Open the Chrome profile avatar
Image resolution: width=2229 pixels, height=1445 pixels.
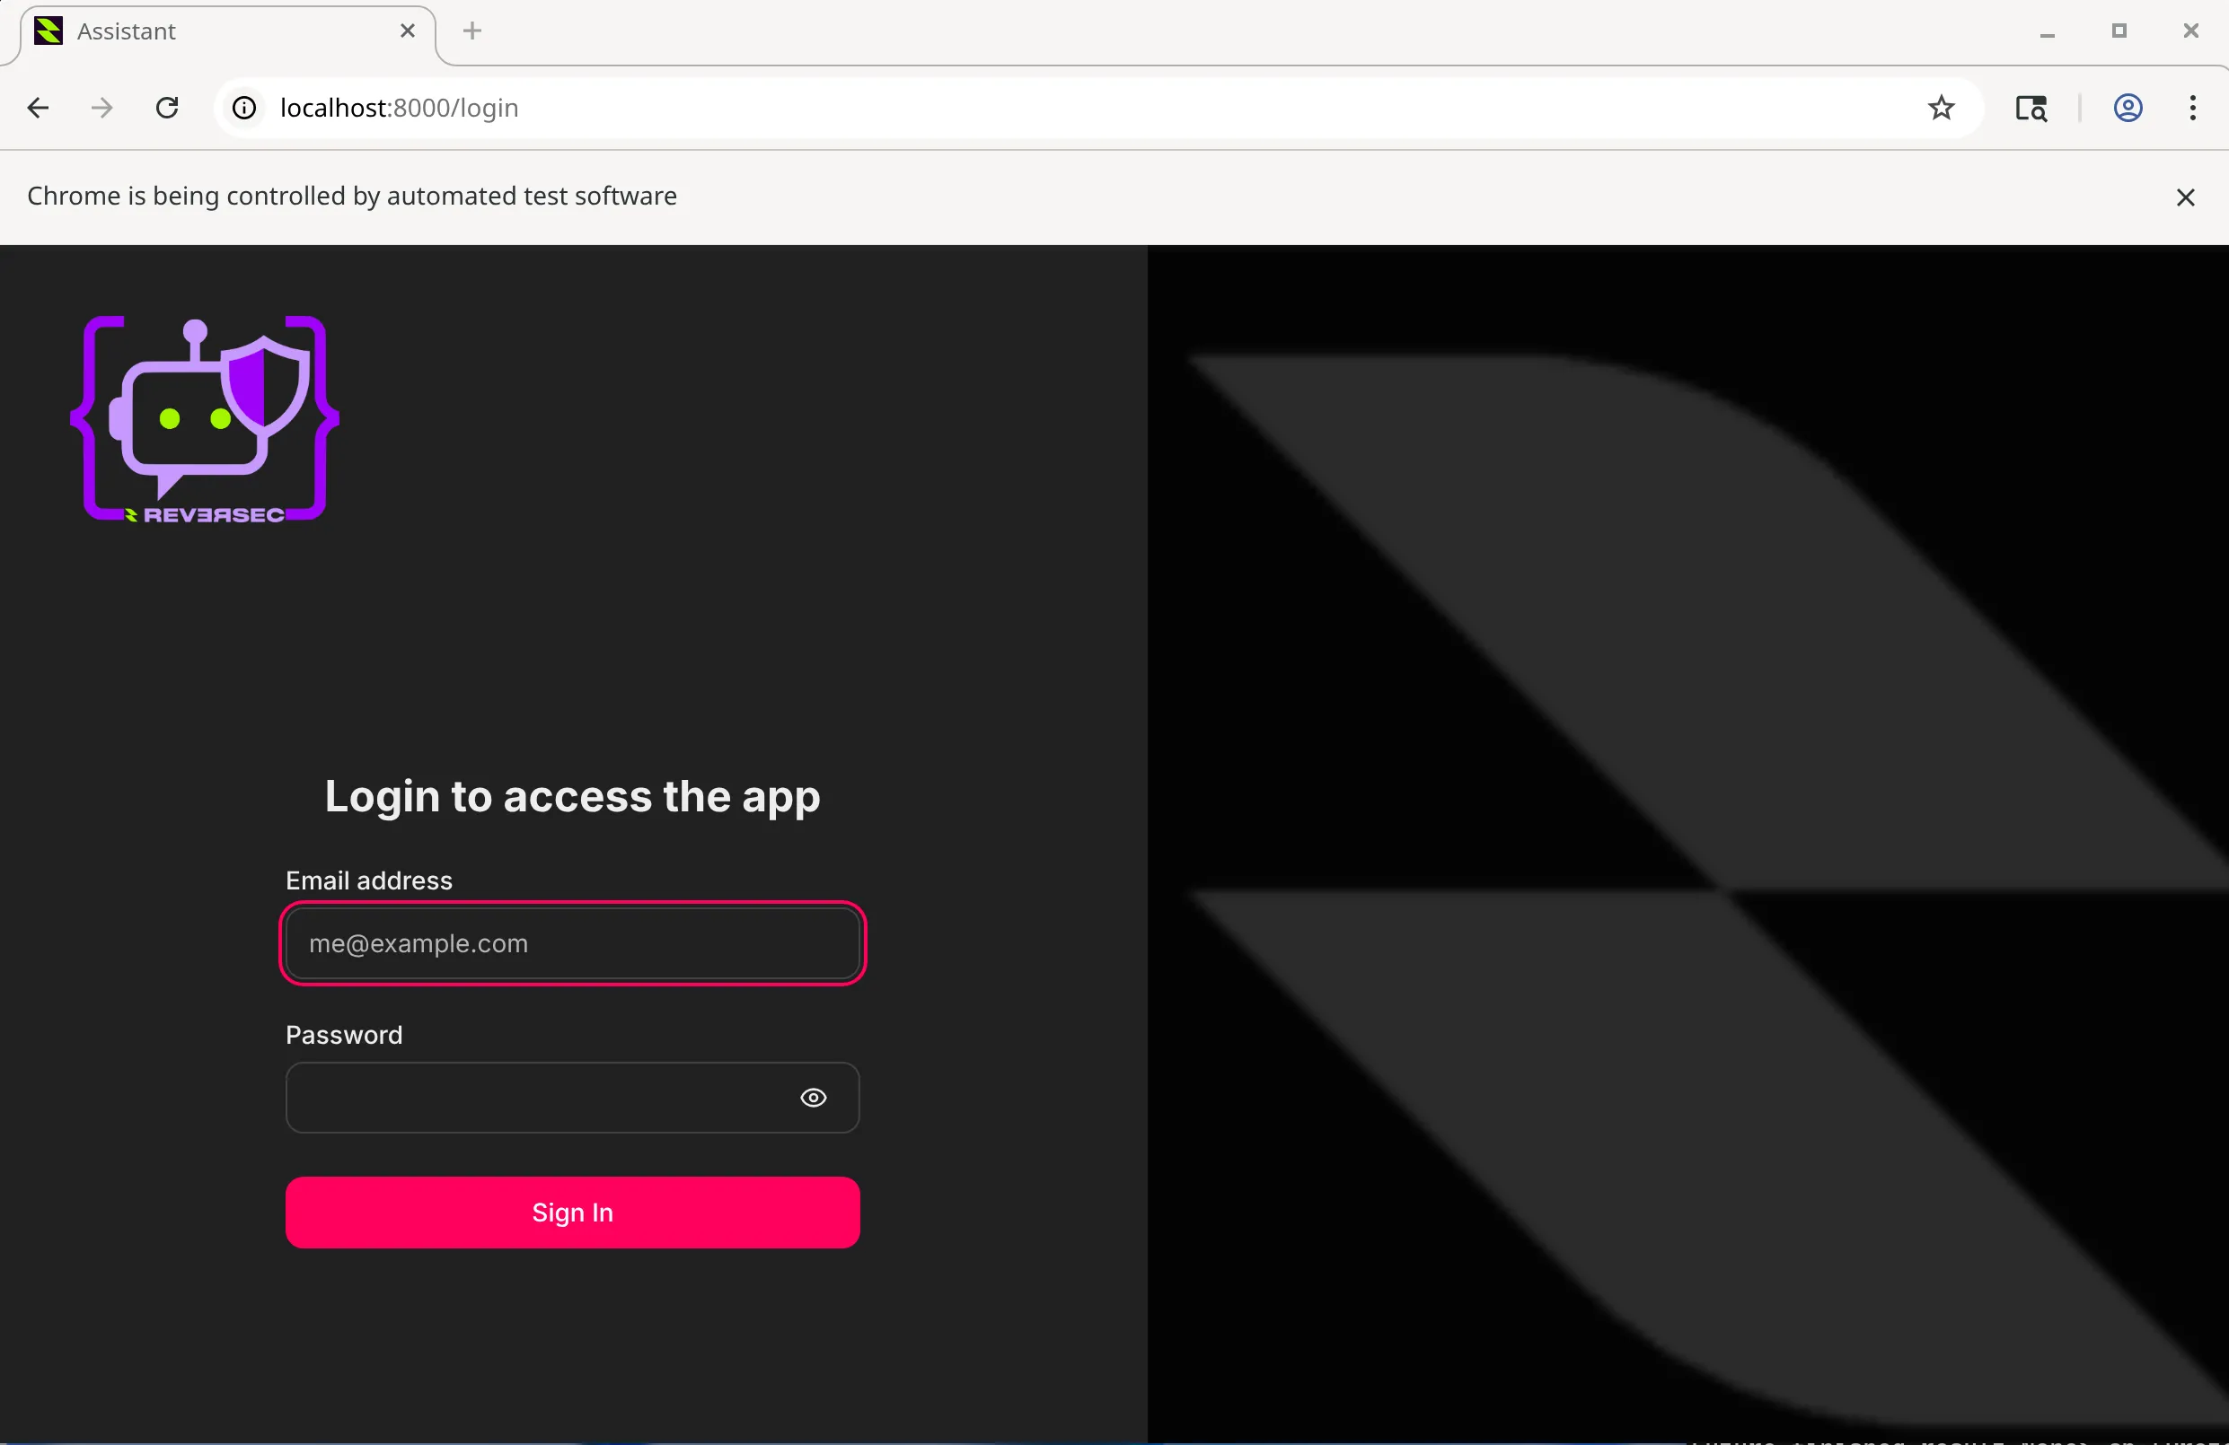tap(2128, 108)
